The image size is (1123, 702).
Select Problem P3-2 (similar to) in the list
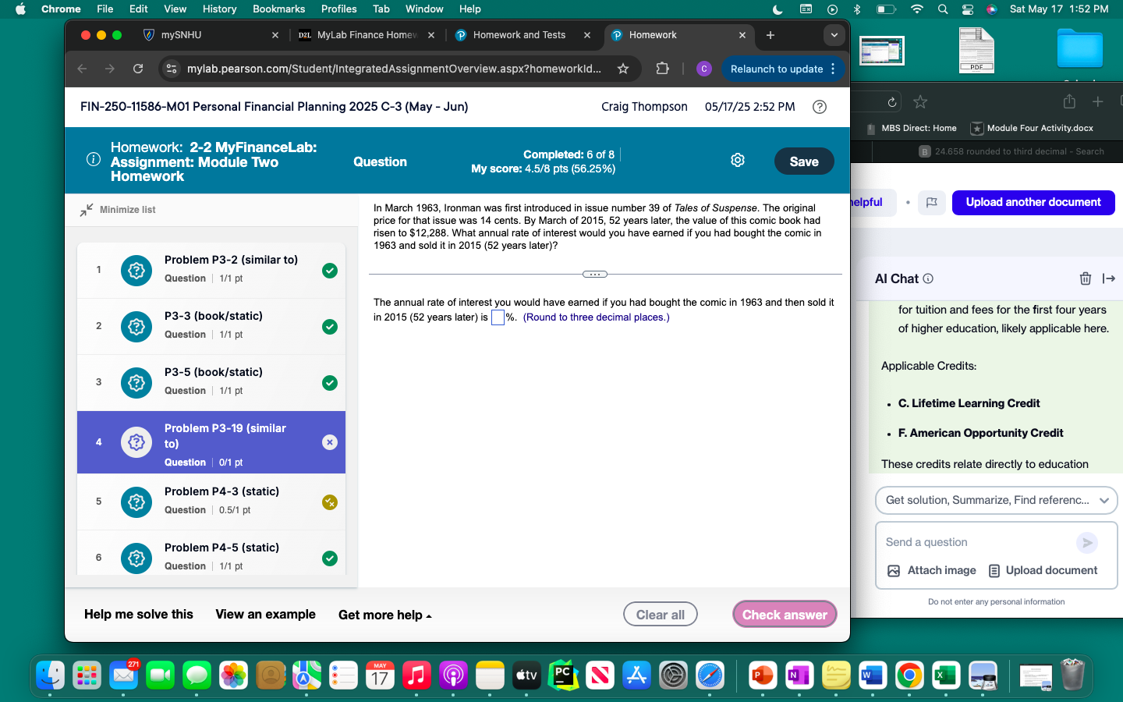(x=211, y=270)
